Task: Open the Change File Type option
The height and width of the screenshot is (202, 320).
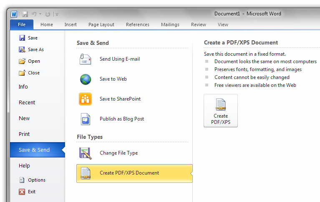Action: (x=118, y=153)
